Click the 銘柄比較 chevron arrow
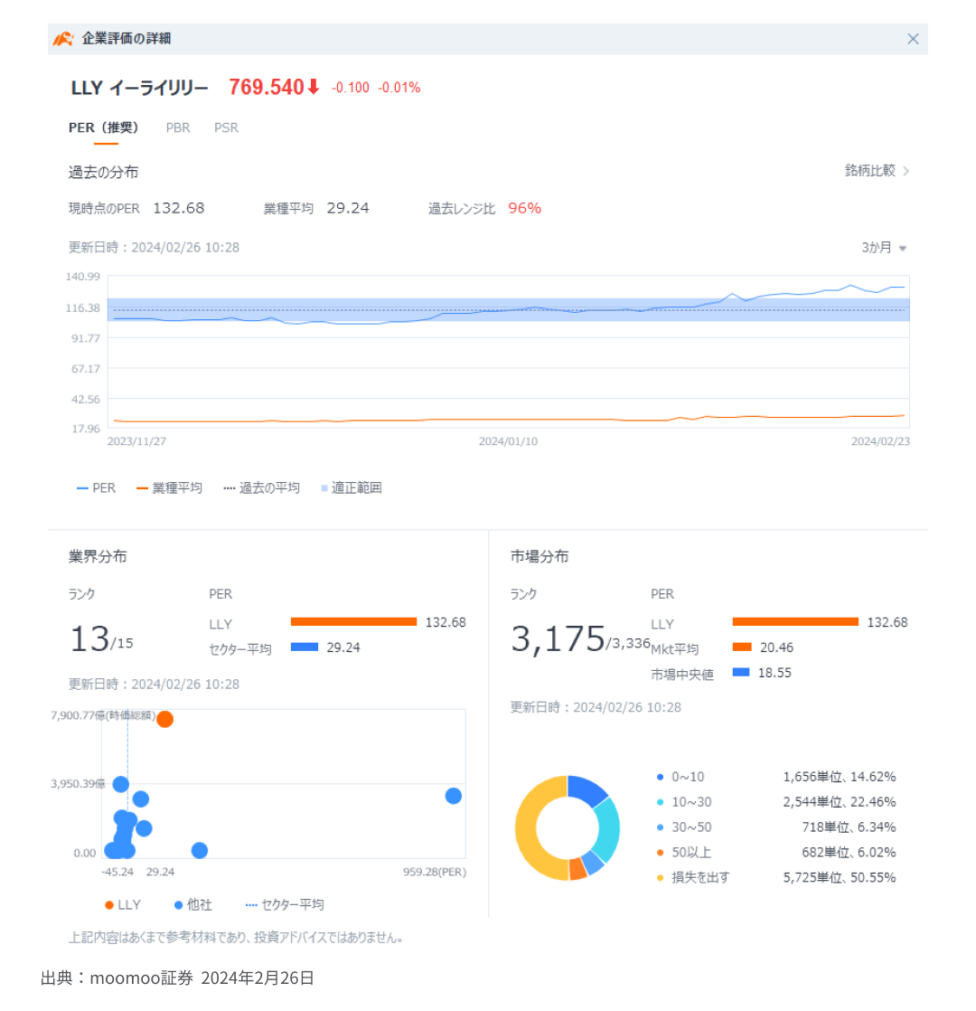 (906, 171)
